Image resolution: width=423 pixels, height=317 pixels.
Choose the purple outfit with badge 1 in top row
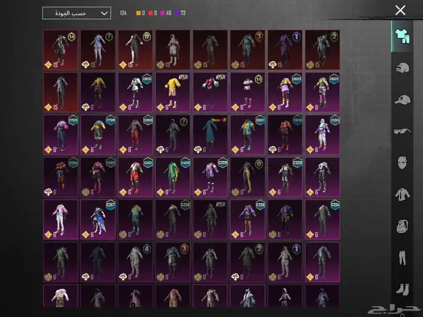pyautogui.click(x=285, y=50)
